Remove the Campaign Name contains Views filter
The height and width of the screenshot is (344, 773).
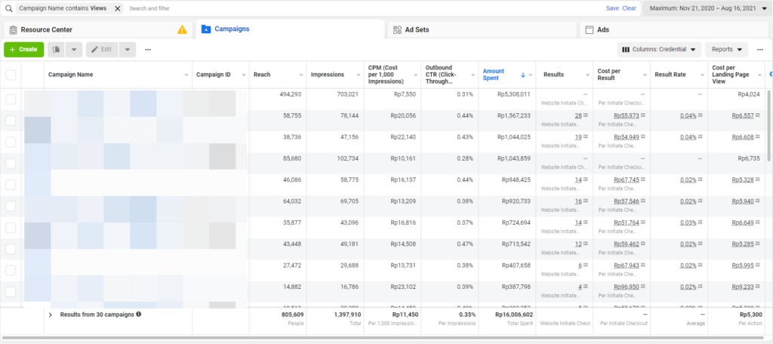tap(118, 8)
